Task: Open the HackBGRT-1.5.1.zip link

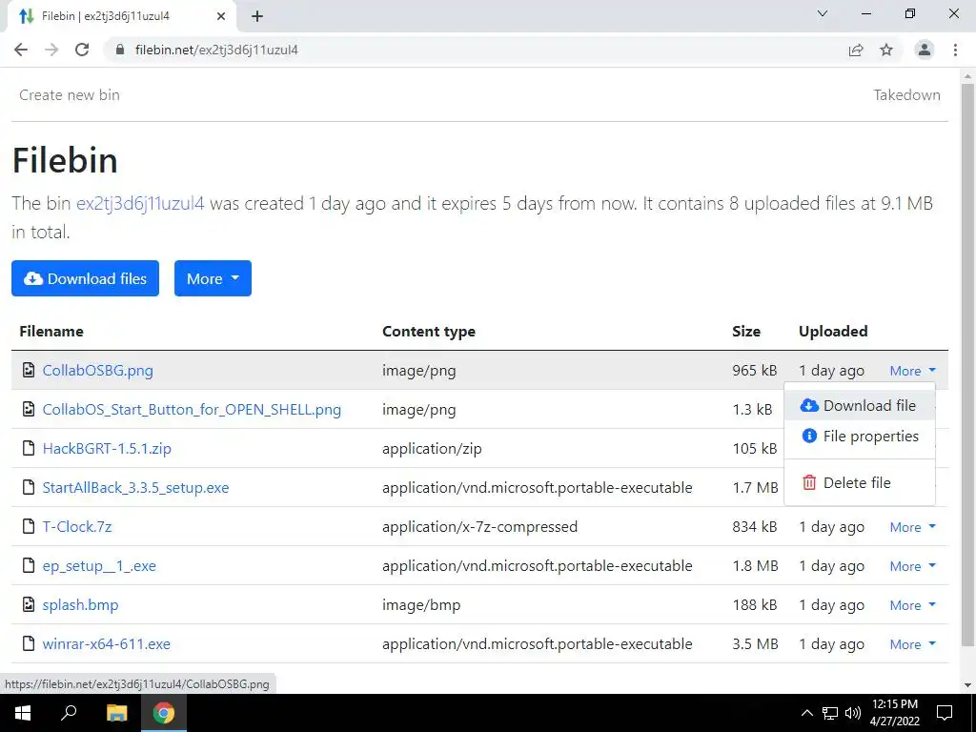Action: coord(107,448)
